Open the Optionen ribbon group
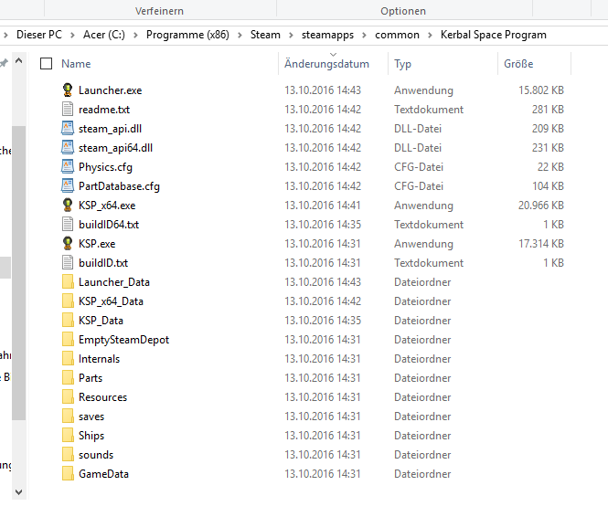The image size is (608, 517). coord(403,11)
